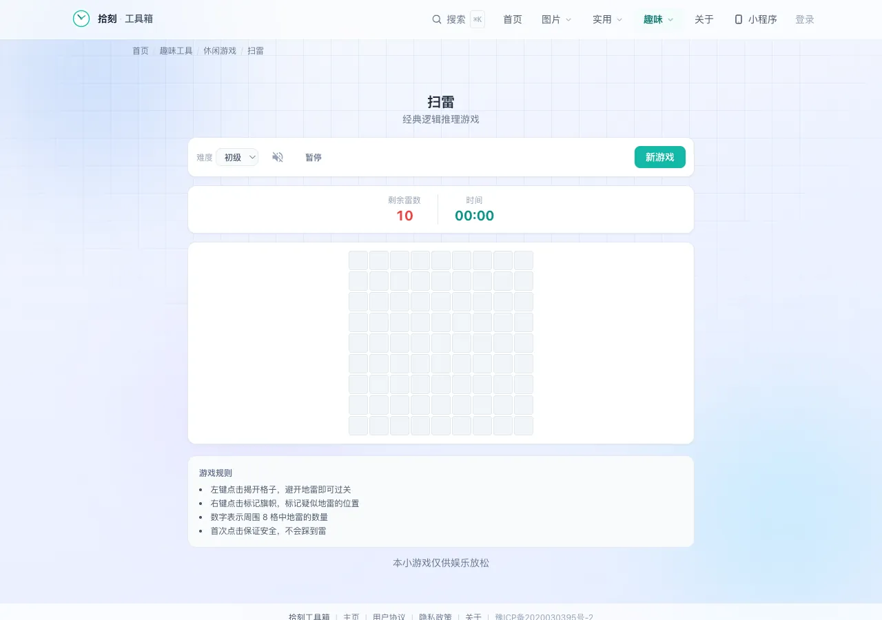Click the rule 右键点击标记旗帜，标记疑似地雷的位置
Viewport: 882px width, 620px height.
tap(285, 504)
